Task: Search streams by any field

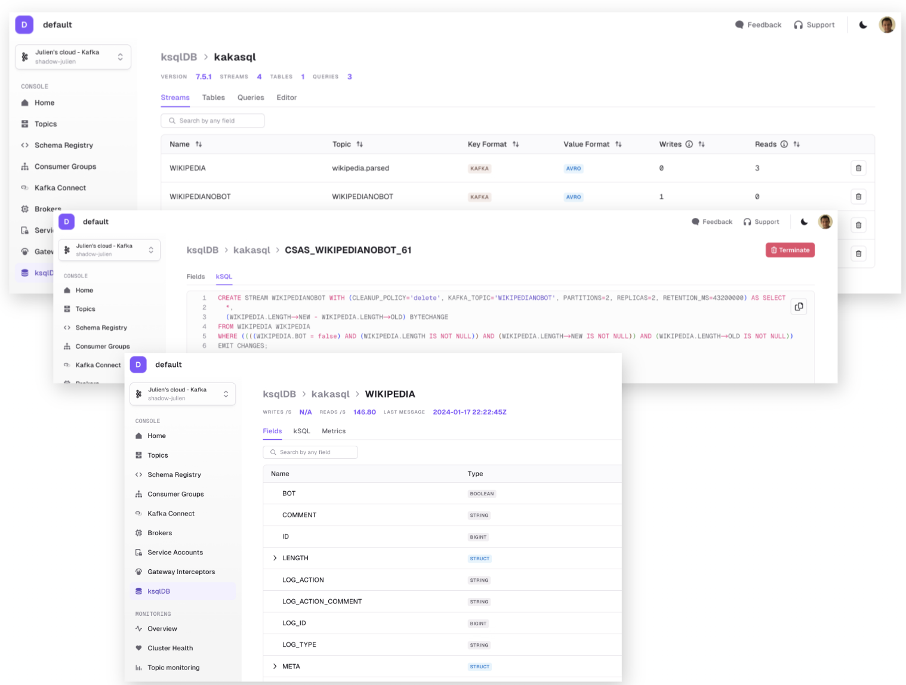Action: click(x=212, y=121)
